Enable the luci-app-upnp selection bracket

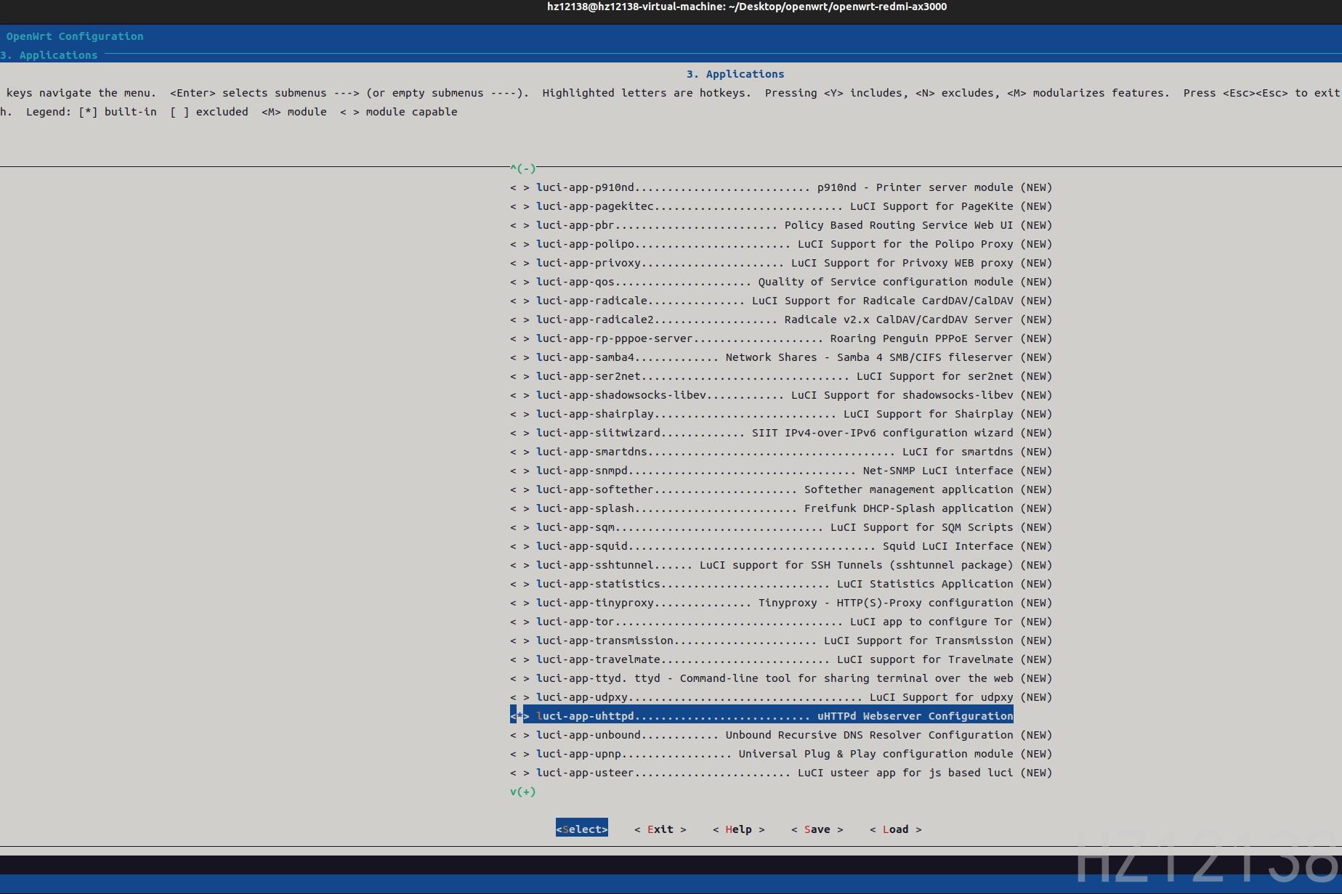[520, 754]
